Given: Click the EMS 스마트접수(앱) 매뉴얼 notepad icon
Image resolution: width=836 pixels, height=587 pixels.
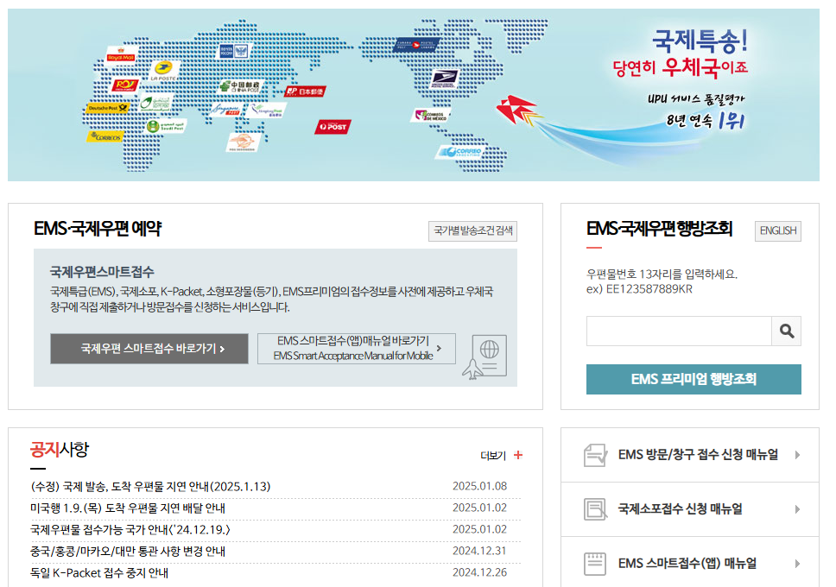Looking at the screenshot, I should [595, 564].
